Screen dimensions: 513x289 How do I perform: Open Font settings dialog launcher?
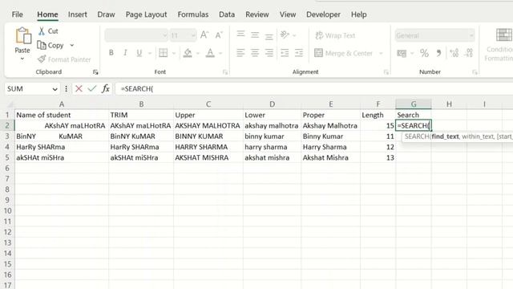(225, 72)
